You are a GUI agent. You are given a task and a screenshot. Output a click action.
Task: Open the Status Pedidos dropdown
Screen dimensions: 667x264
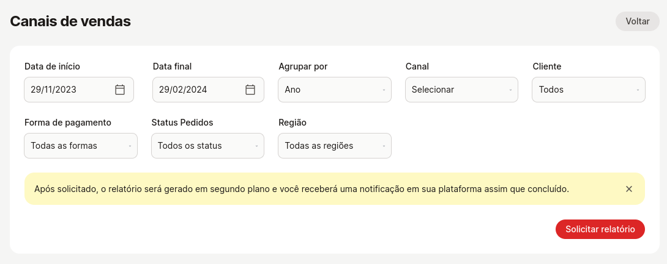(207, 146)
